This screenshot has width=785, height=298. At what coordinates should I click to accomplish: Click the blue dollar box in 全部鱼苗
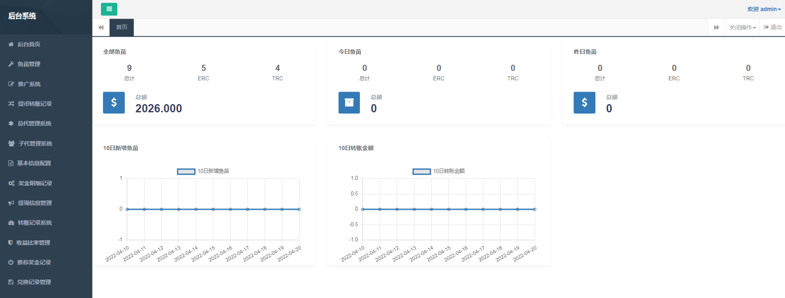[114, 103]
